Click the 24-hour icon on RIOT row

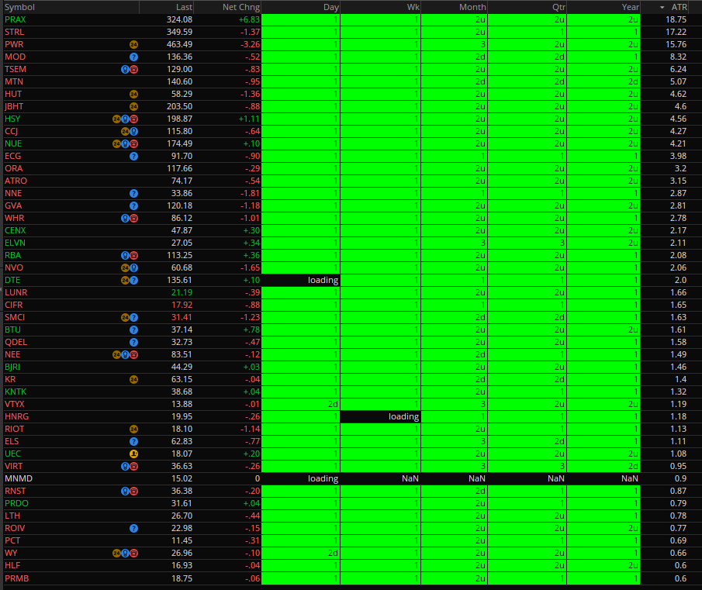pos(133,430)
